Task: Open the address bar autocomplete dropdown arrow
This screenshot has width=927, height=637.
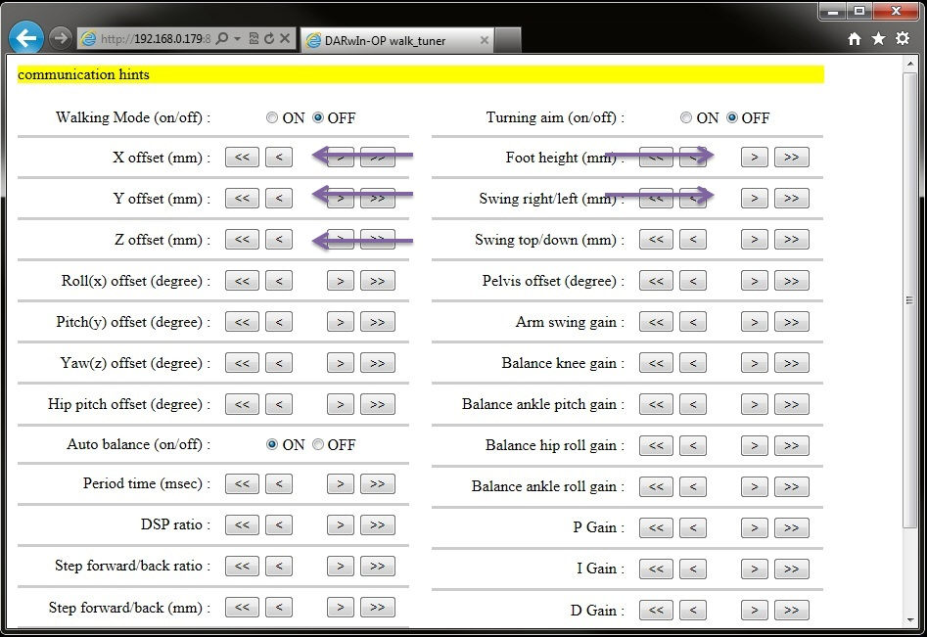Action: pyautogui.click(x=237, y=39)
